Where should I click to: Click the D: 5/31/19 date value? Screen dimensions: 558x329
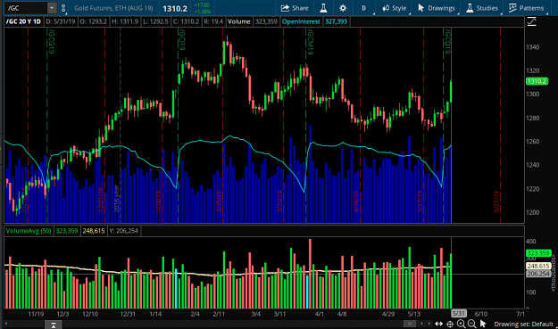(x=61, y=21)
